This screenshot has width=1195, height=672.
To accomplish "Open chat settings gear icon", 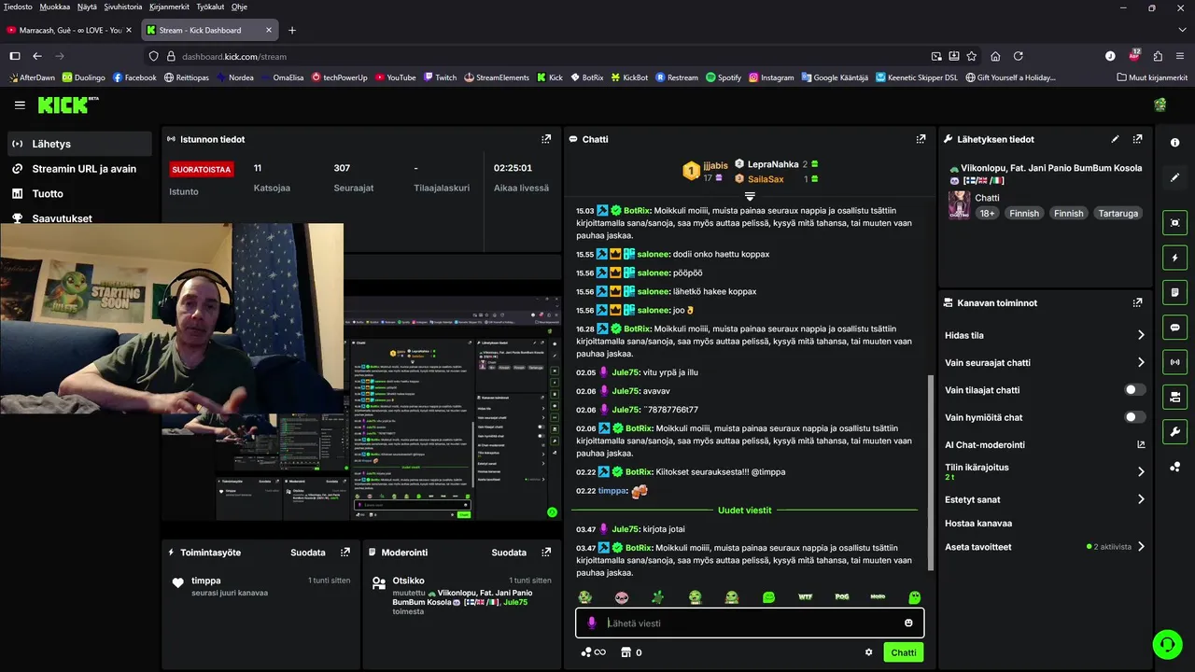I will click(868, 652).
